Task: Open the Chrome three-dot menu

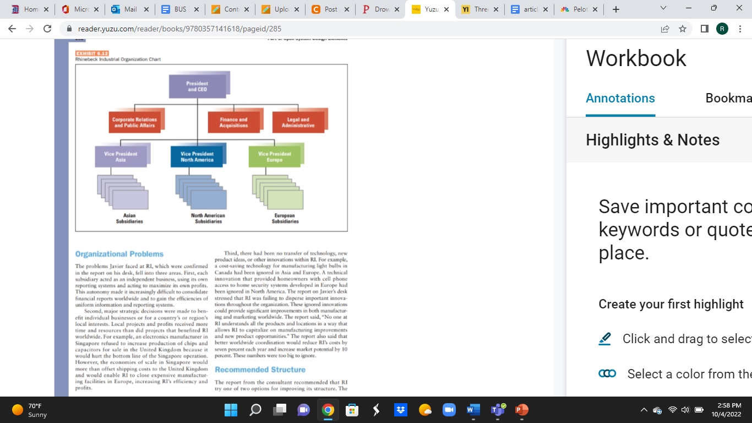Action: (x=740, y=29)
